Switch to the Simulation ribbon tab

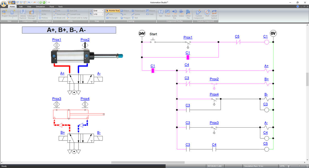tap(40, 6)
